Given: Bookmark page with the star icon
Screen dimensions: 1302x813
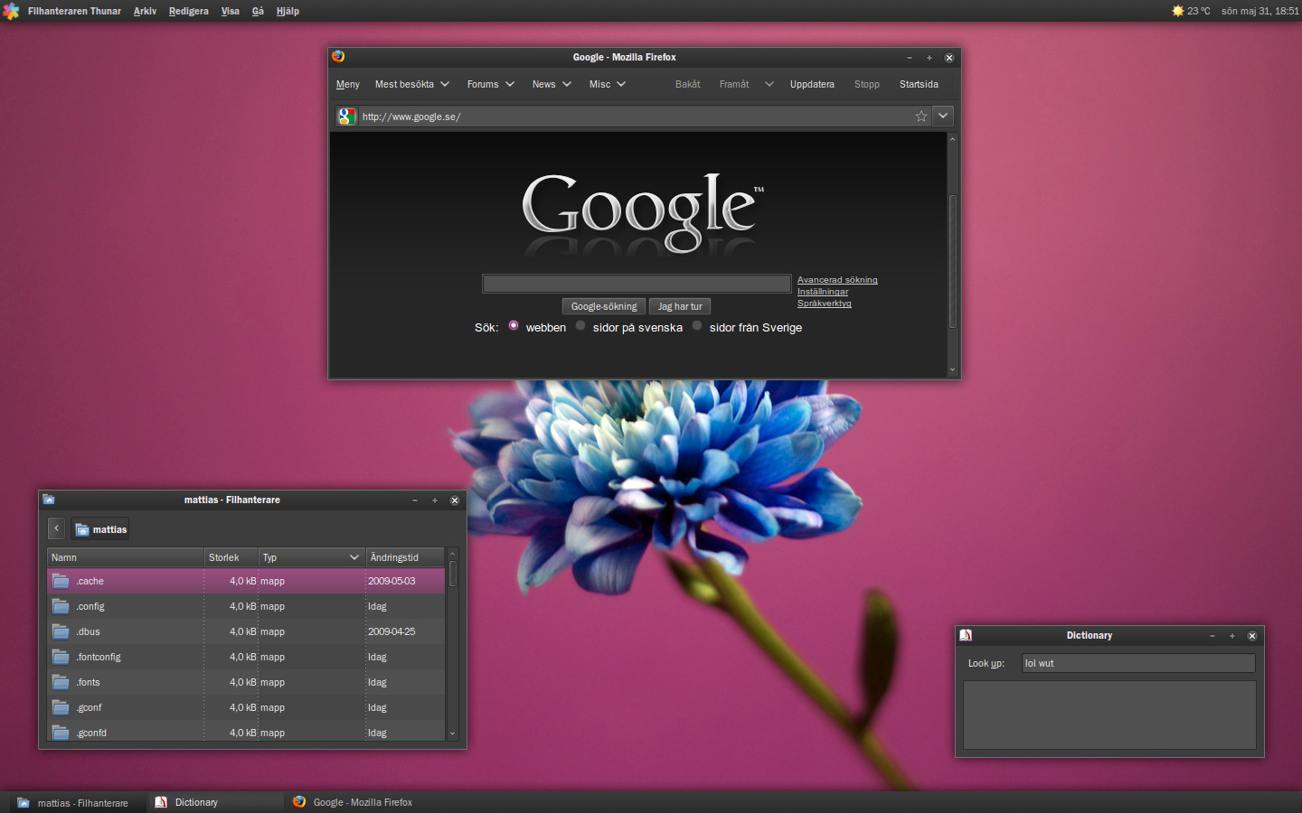Looking at the screenshot, I should (921, 116).
